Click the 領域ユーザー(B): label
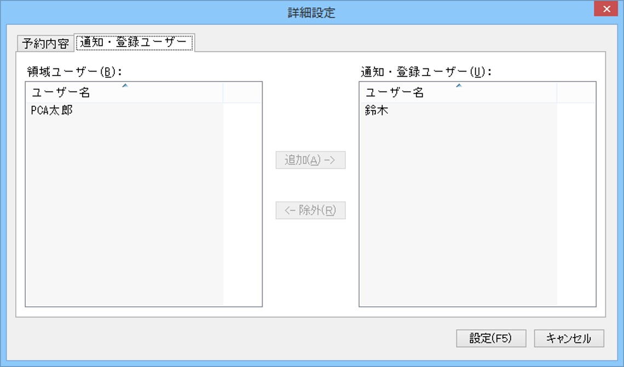The image size is (624, 367). (x=74, y=72)
